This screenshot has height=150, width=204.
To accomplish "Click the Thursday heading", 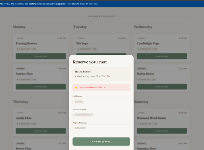I will point(20,102).
